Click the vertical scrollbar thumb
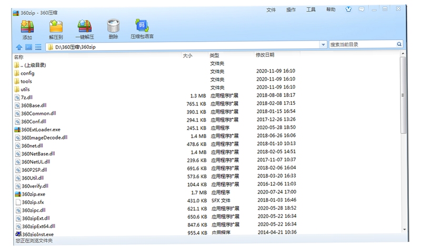The height and width of the screenshot is (252, 421). click(403, 95)
